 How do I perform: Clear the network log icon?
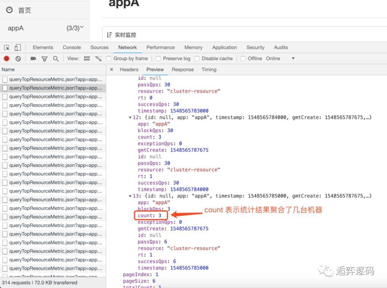tap(18, 58)
